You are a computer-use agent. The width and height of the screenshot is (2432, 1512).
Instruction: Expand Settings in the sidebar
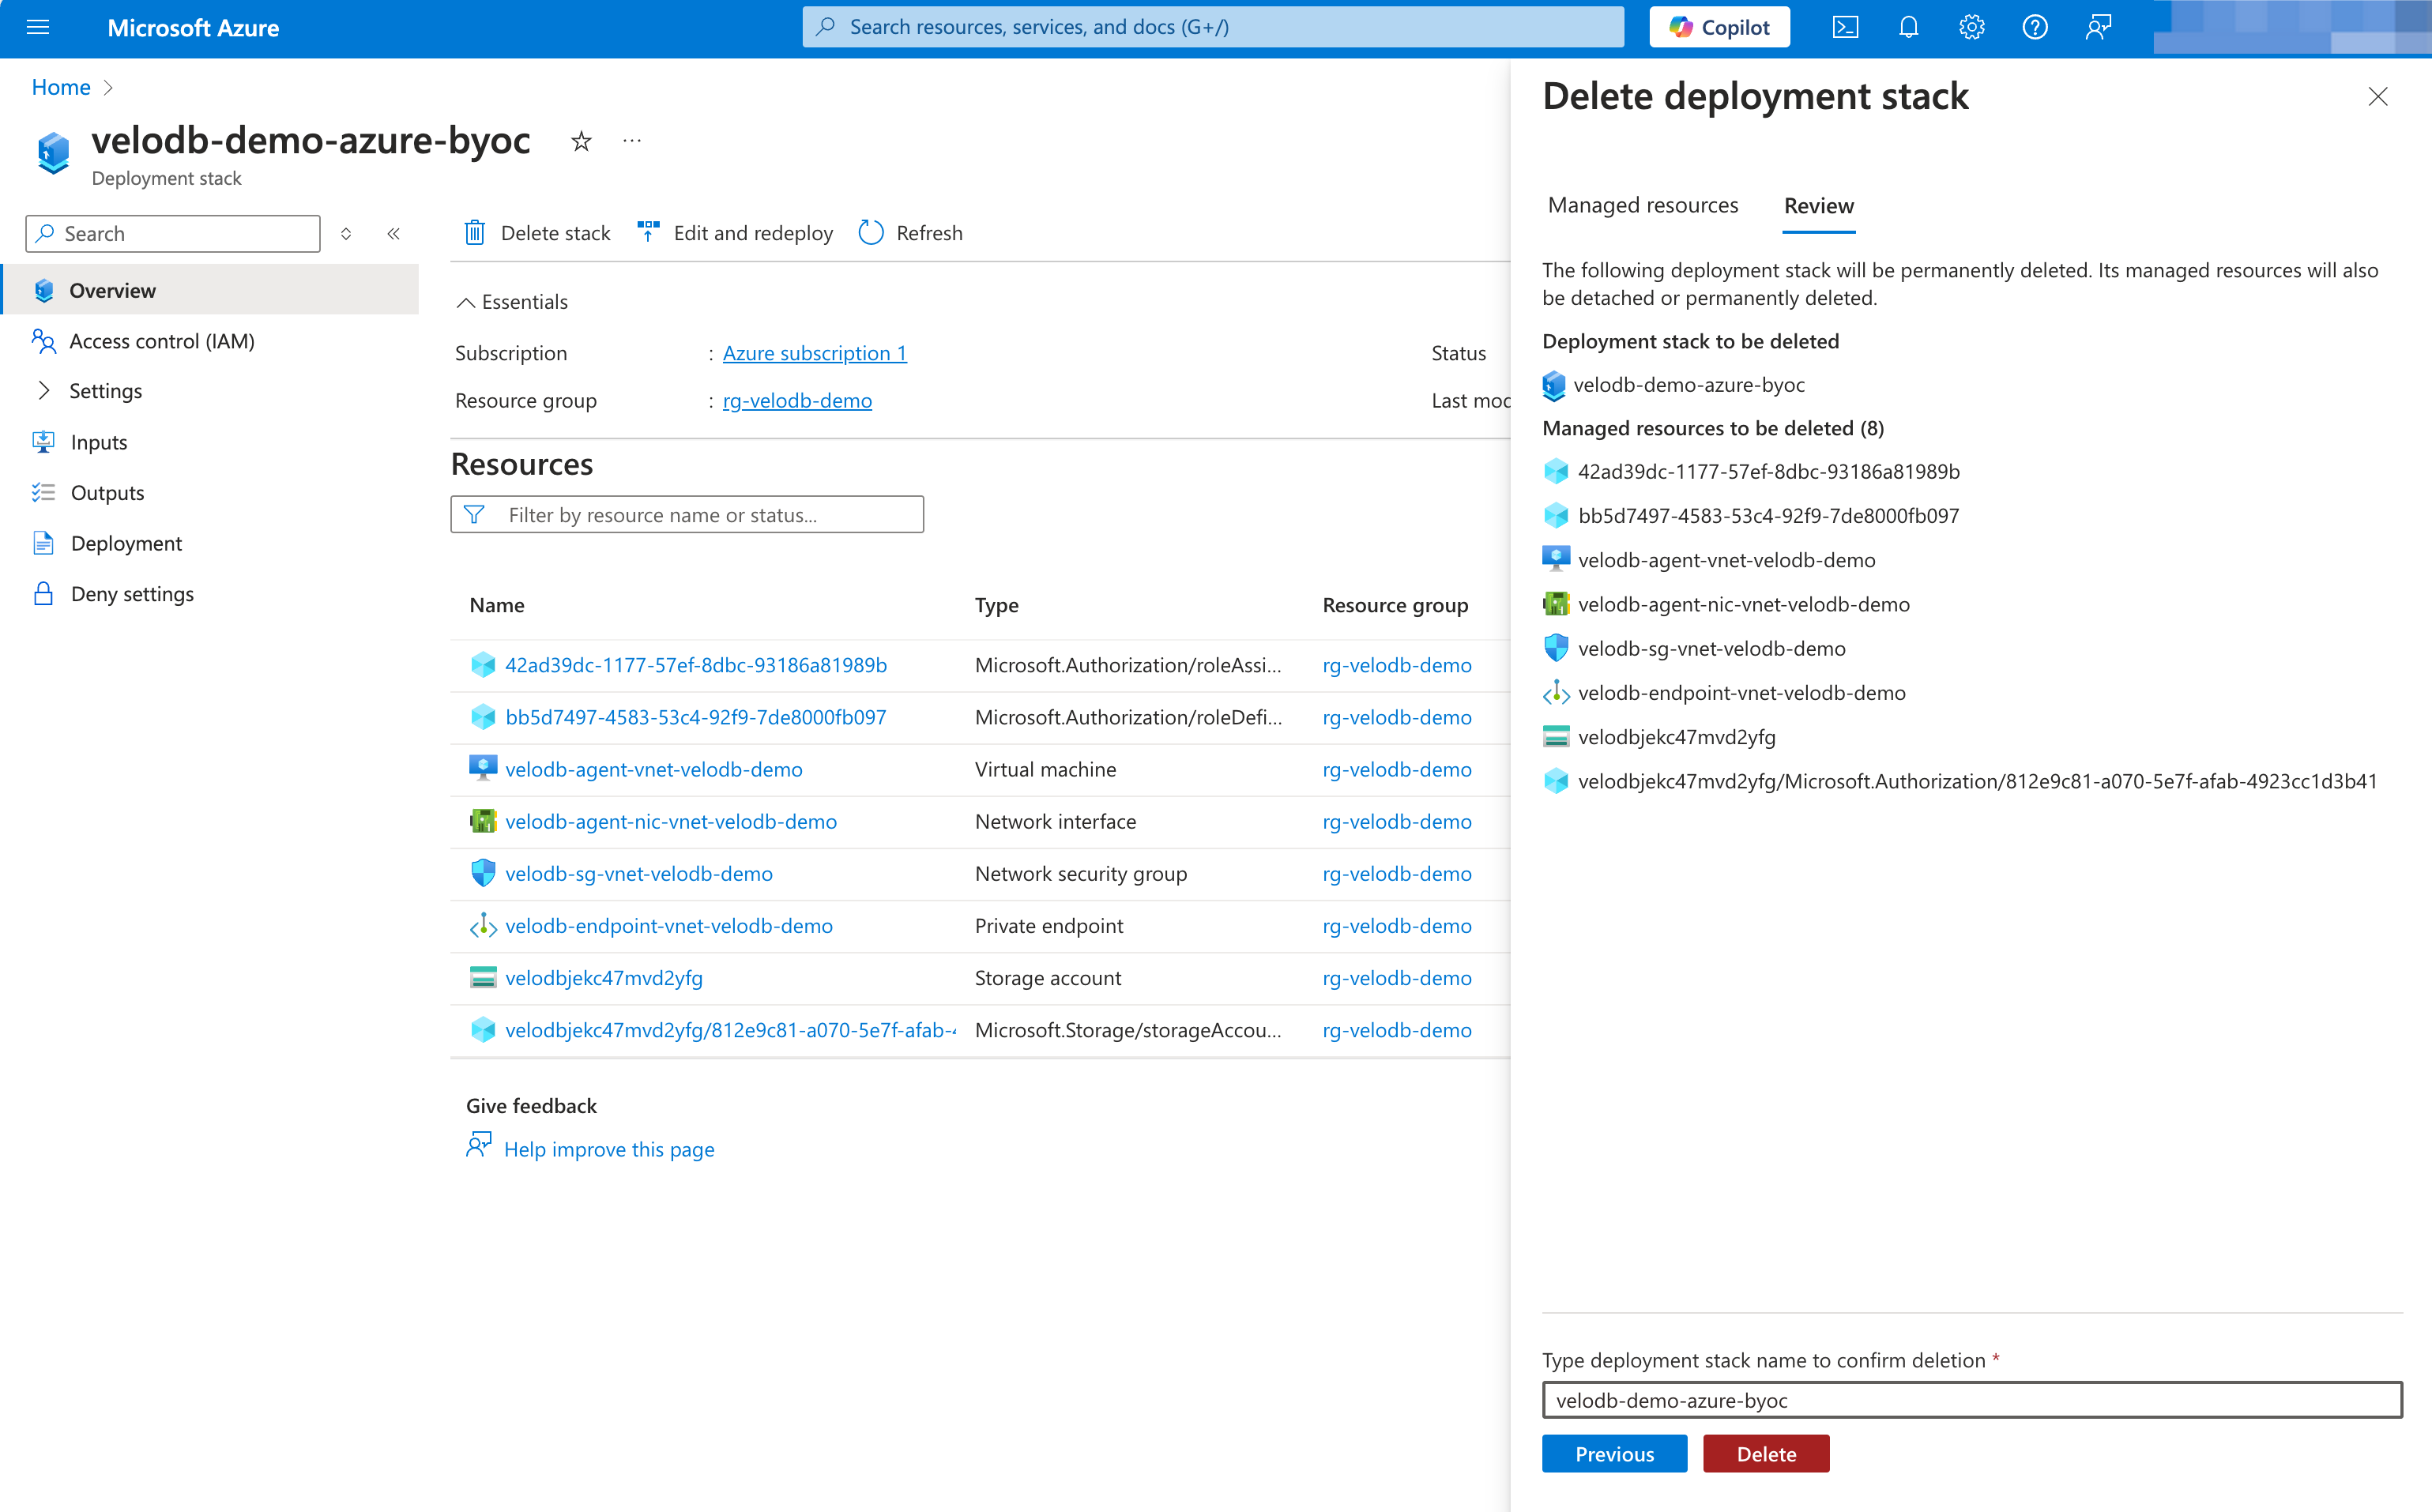(44, 391)
